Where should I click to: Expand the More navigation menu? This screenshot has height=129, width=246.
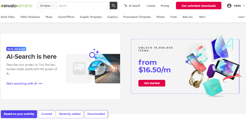pyautogui.click(x=202, y=17)
